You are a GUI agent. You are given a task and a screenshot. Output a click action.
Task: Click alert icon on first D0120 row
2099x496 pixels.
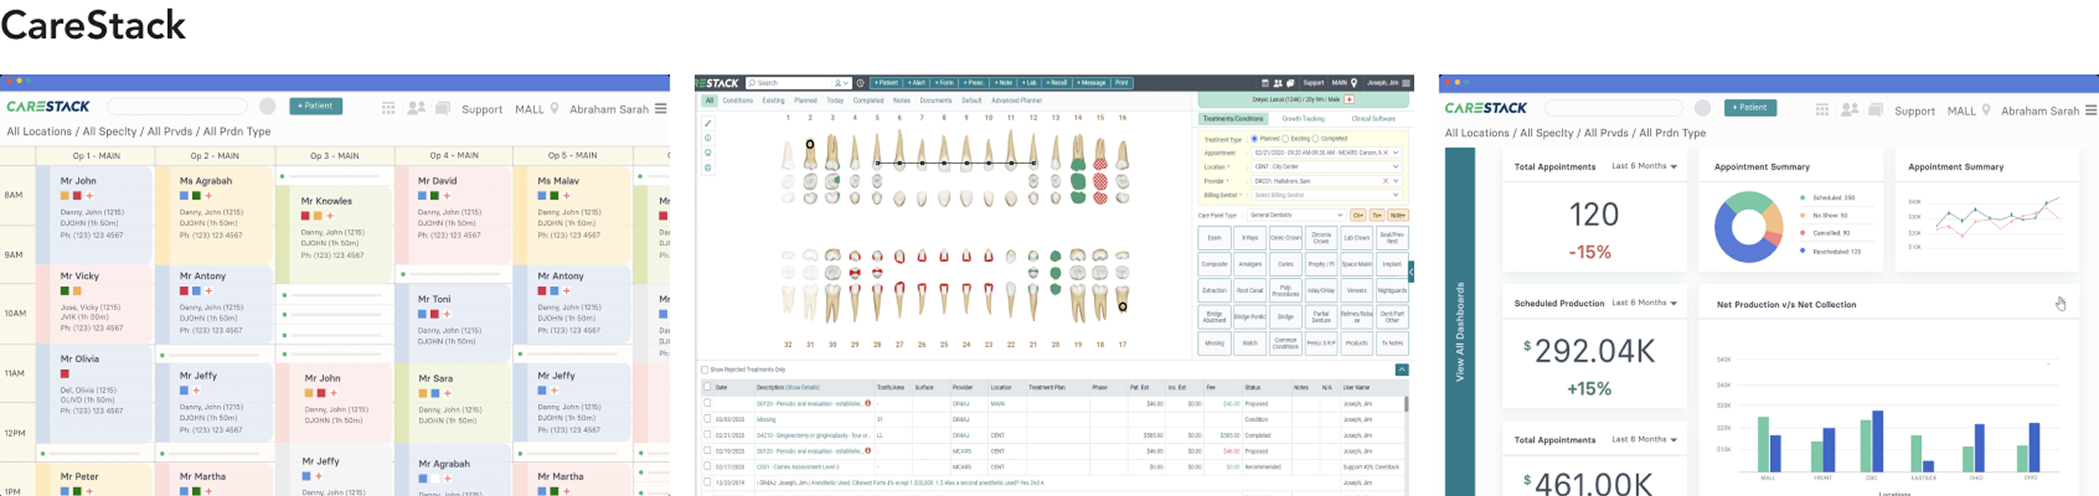pyautogui.click(x=868, y=403)
